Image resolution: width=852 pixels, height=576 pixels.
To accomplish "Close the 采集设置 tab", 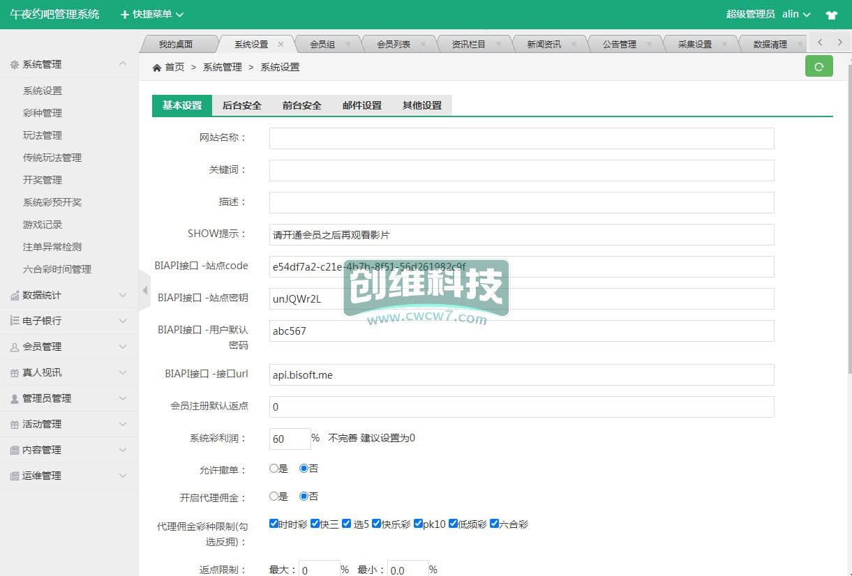I will pos(724,44).
